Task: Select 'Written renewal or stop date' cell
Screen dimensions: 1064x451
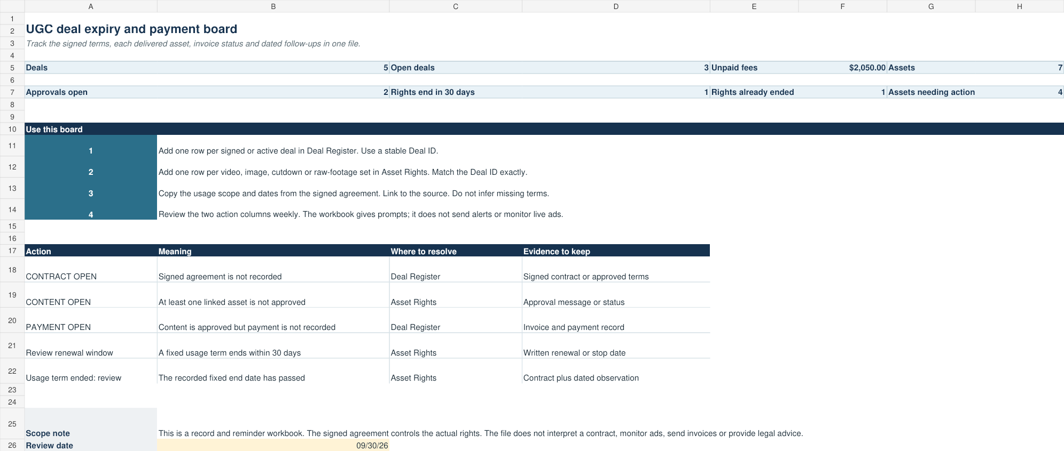Action: pyautogui.click(x=616, y=345)
